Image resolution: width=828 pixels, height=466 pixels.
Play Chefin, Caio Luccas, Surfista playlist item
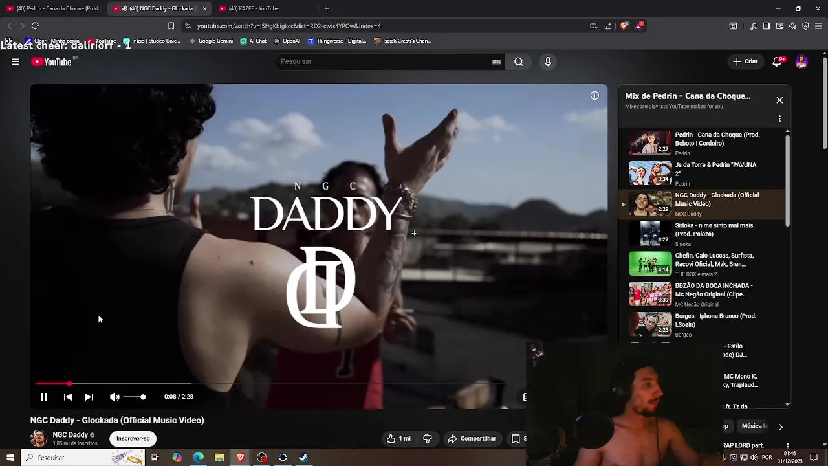[702, 264]
